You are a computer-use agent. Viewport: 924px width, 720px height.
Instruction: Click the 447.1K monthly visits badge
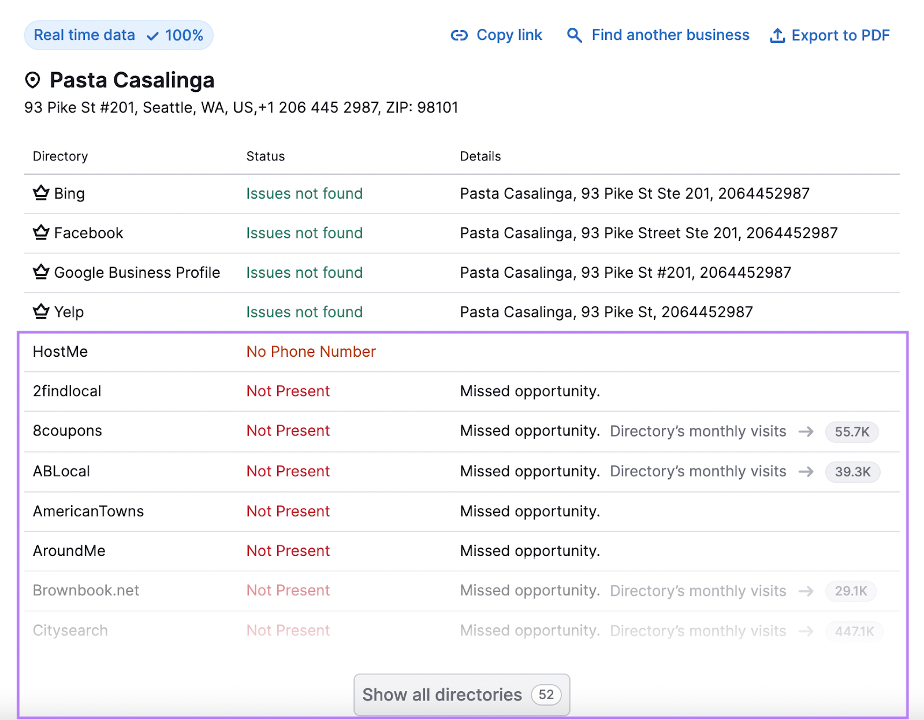[x=854, y=631]
